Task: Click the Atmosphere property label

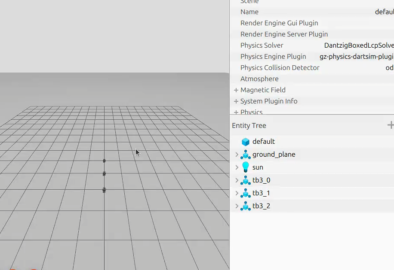Action: point(259,79)
